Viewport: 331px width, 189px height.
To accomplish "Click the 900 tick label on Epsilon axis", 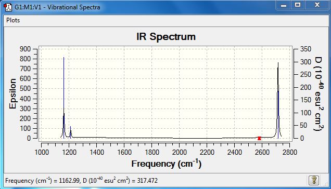I will click(25, 49).
